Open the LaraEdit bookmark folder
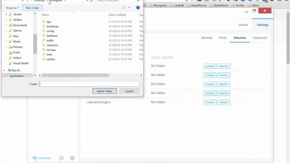 [177, 5]
